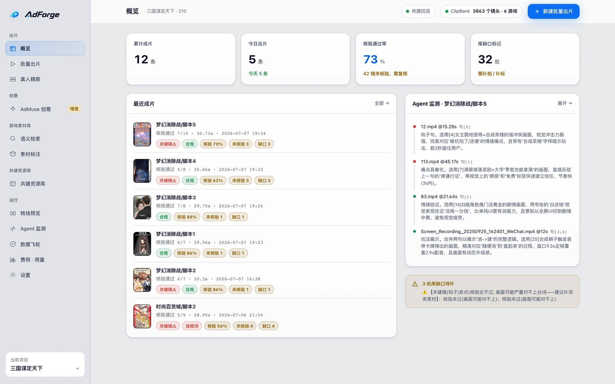Click the 转场预览 sidebar icon
This screenshot has width=615, height=384.
coord(13,213)
